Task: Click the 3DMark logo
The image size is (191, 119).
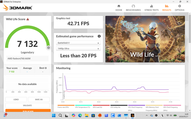Action: pos(18,8)
